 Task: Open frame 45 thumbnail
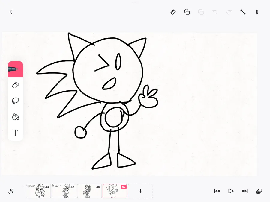click(x=64, y=191)
